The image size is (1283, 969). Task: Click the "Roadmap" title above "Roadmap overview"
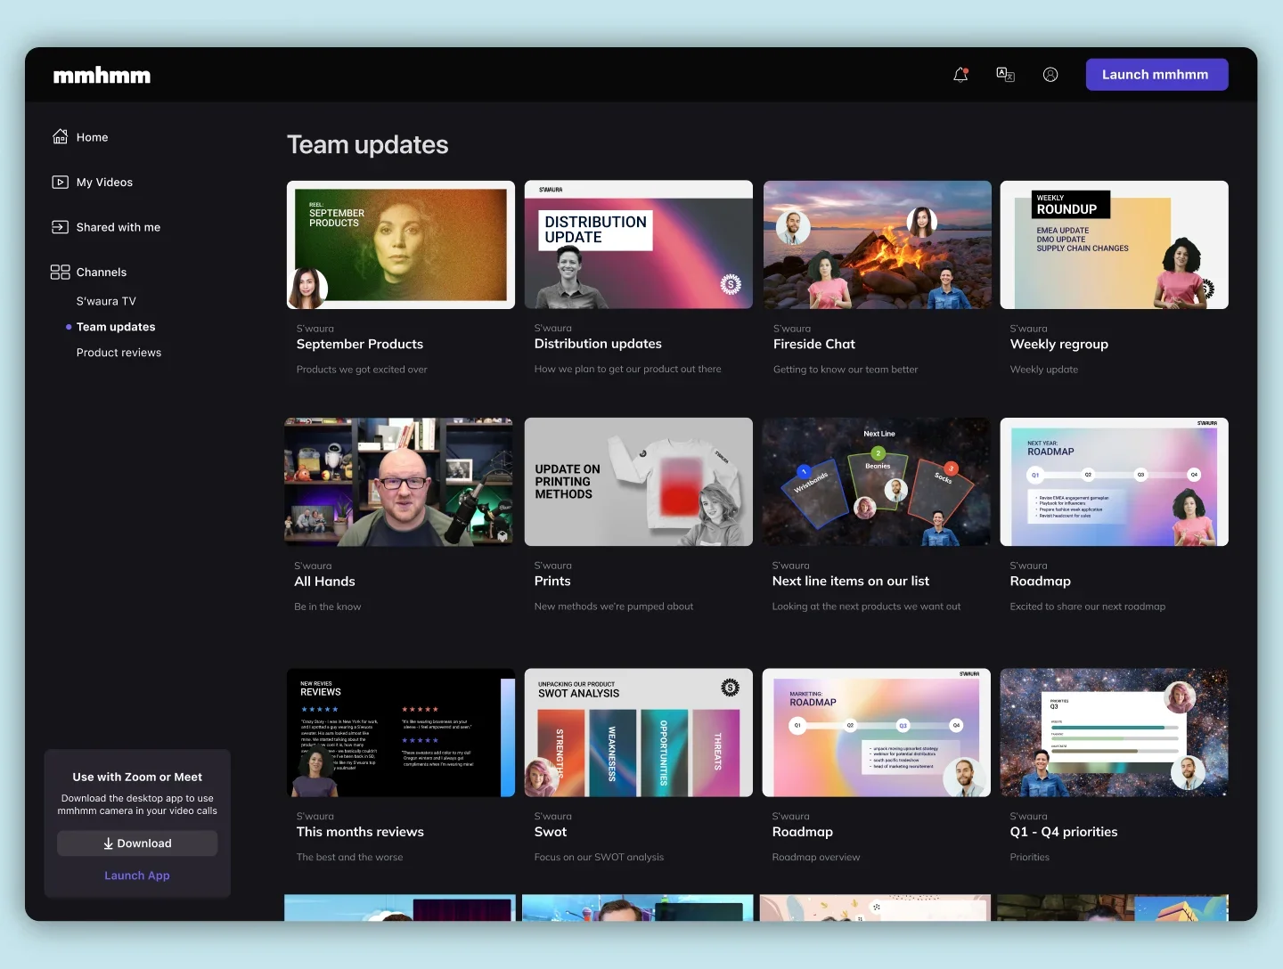point(803,832)
